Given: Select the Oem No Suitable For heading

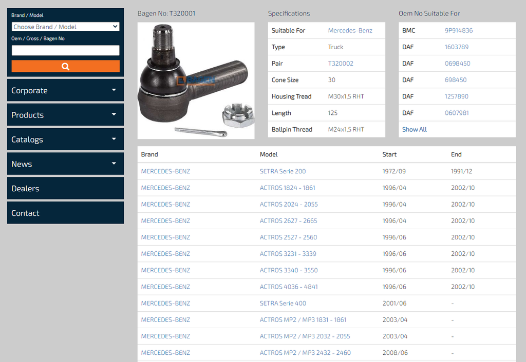Looking at the screenshot, I should [429, 13].
